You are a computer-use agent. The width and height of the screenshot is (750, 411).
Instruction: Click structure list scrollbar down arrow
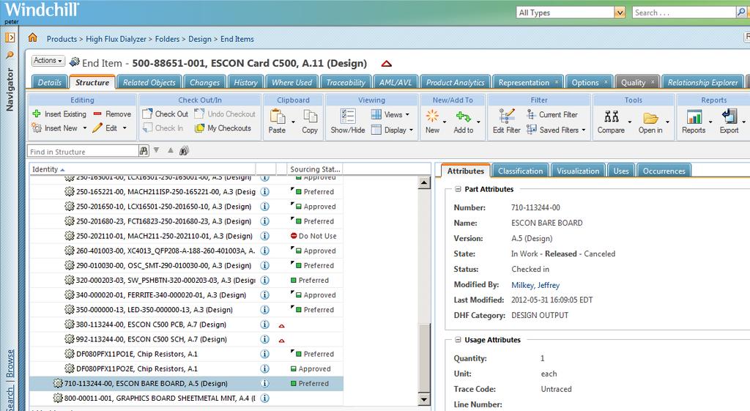coord(424,399)
